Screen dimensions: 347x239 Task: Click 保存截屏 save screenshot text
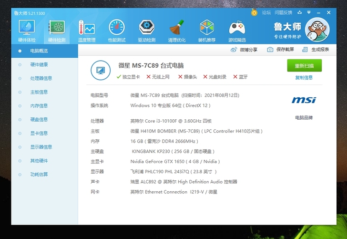tap(285, 50)
